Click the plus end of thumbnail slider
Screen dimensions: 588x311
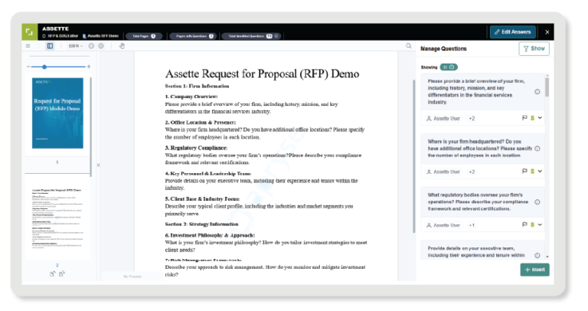(x=89, y=67)
